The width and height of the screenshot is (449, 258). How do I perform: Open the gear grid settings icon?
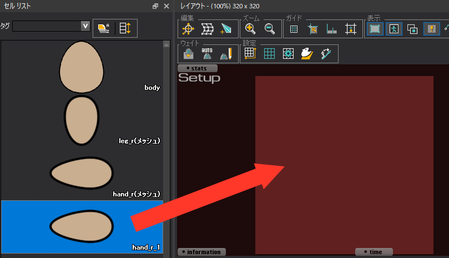tap(288, 54)
